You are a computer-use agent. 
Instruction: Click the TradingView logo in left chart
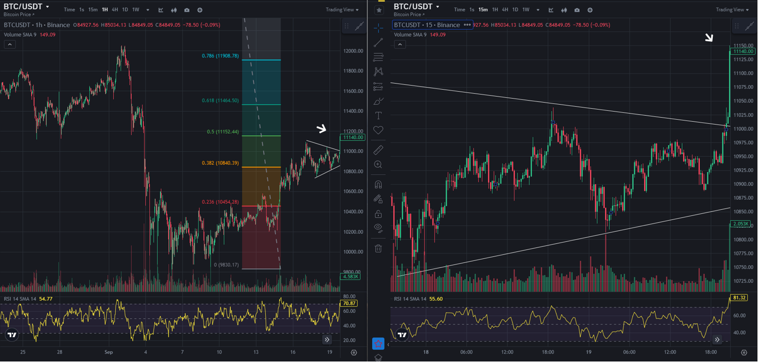(12, 335)
